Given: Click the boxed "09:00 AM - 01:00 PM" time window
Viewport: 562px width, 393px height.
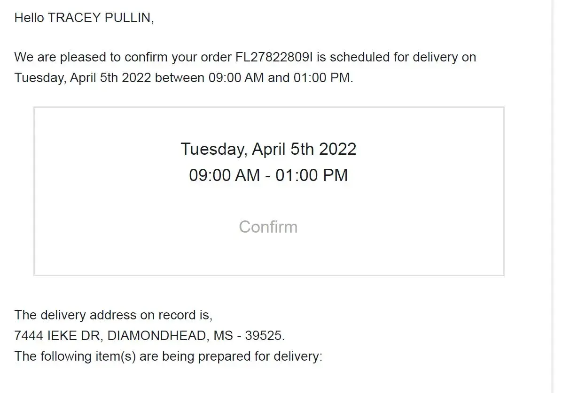Looking at the screenshot, I should click(268, 175).
